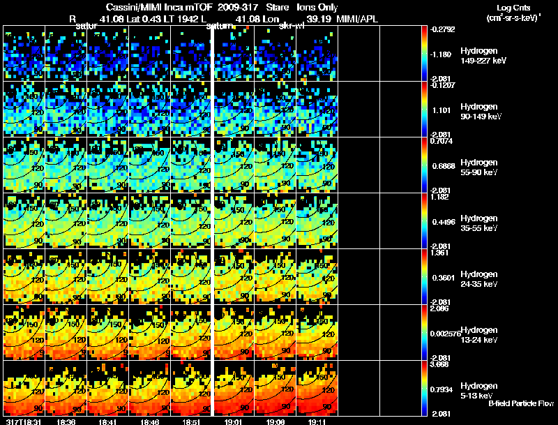Screen dimensions: 558x425
Task: Select the 149-227 keV panel at 18:31
Action: click(x=24, y=54)
